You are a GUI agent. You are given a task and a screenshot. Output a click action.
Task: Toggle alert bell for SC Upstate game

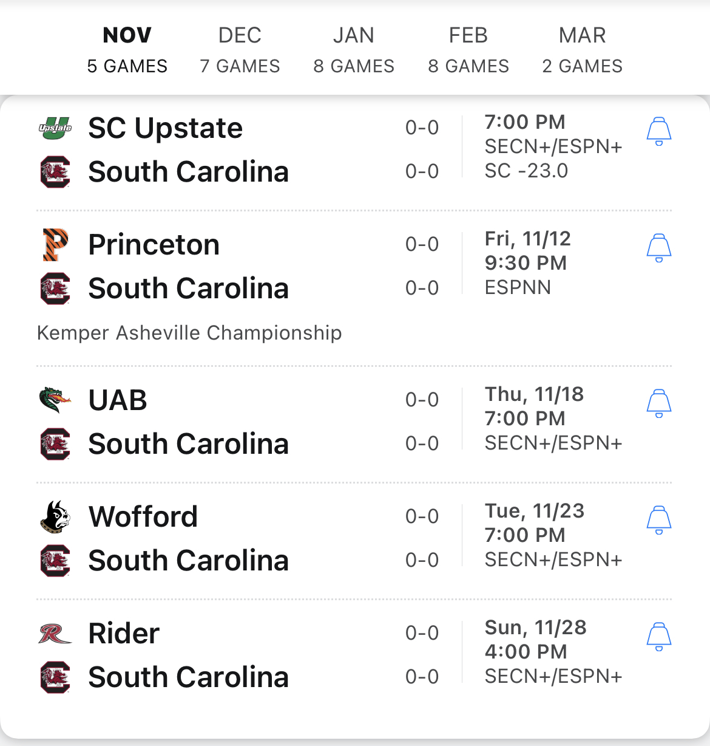coord(658,131)
